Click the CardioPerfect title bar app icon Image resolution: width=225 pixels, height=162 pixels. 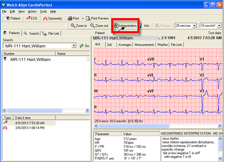click(3, 5)
